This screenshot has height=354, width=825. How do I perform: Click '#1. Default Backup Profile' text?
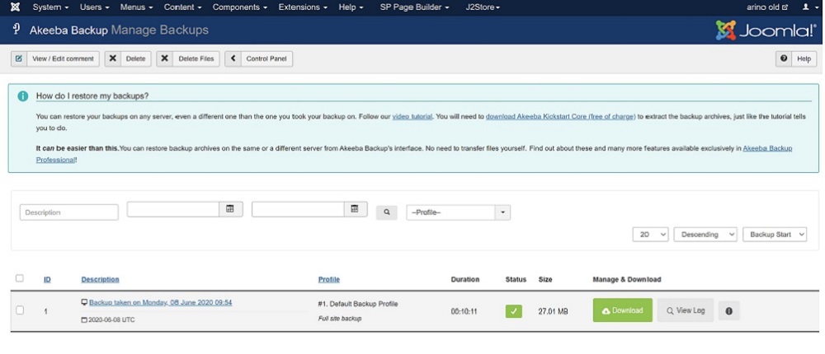(x=358, y=304)
